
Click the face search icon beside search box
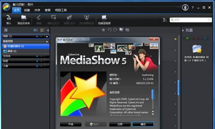coord(164,20)
